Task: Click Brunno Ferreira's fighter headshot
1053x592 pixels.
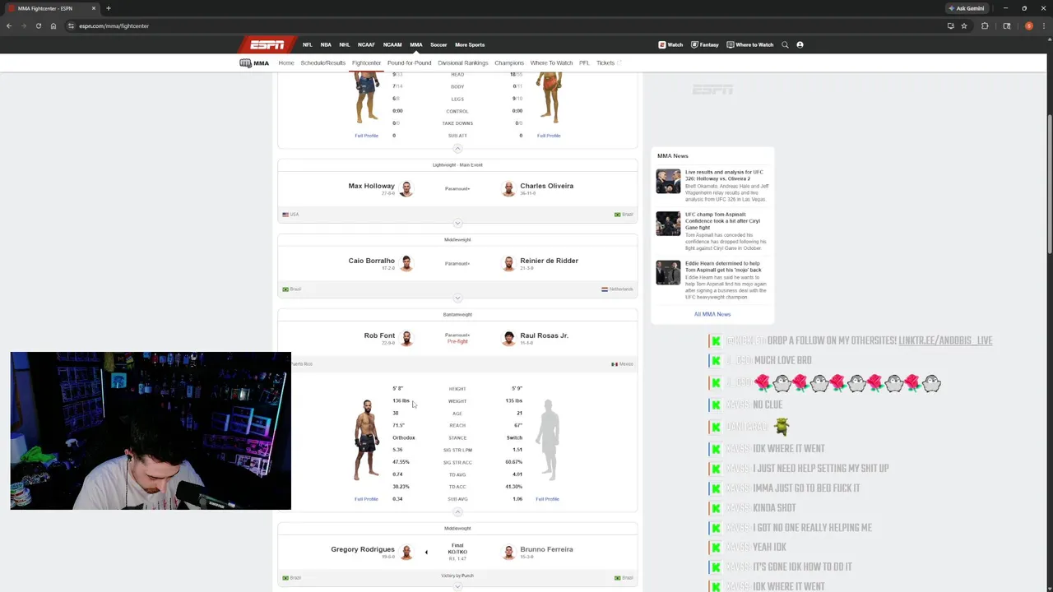Action: tap(508, 553)
